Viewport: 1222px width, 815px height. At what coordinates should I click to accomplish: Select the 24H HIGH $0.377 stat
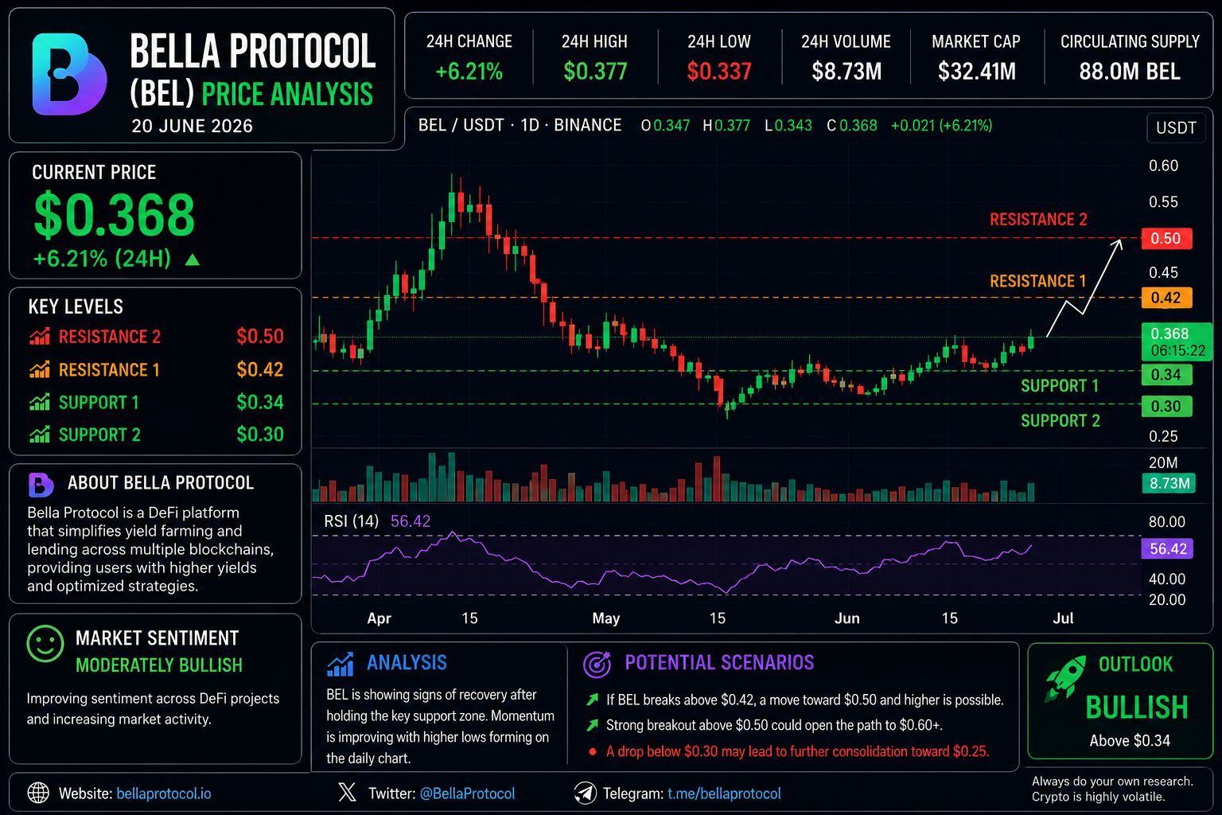point(595,57)
